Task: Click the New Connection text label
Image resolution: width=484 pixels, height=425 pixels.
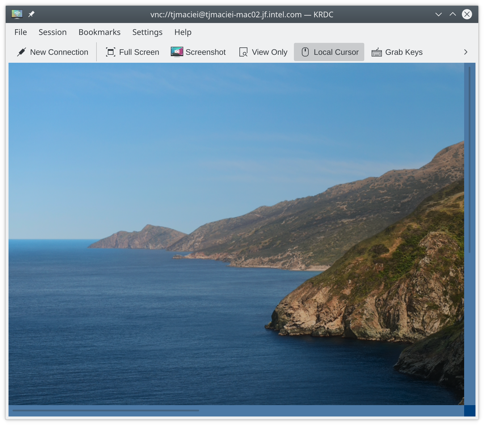Action: pos(59,52)
